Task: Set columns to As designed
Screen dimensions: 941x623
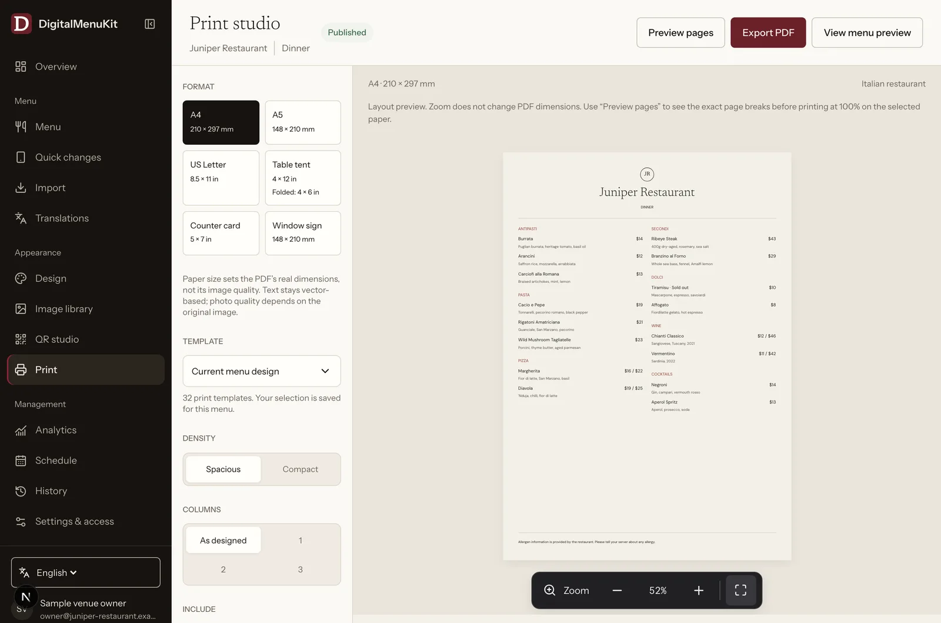Action: pos(223,540)
